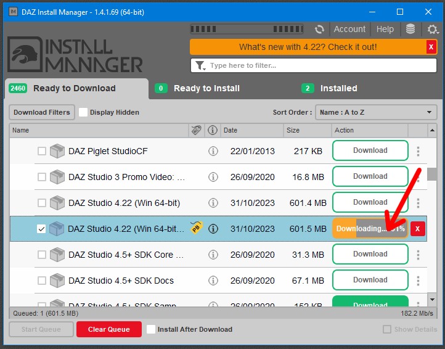The height and width of the screenshot is (349, 445).
Task: Switch to Ready to Download tab
Action: (x=76, y=88)
